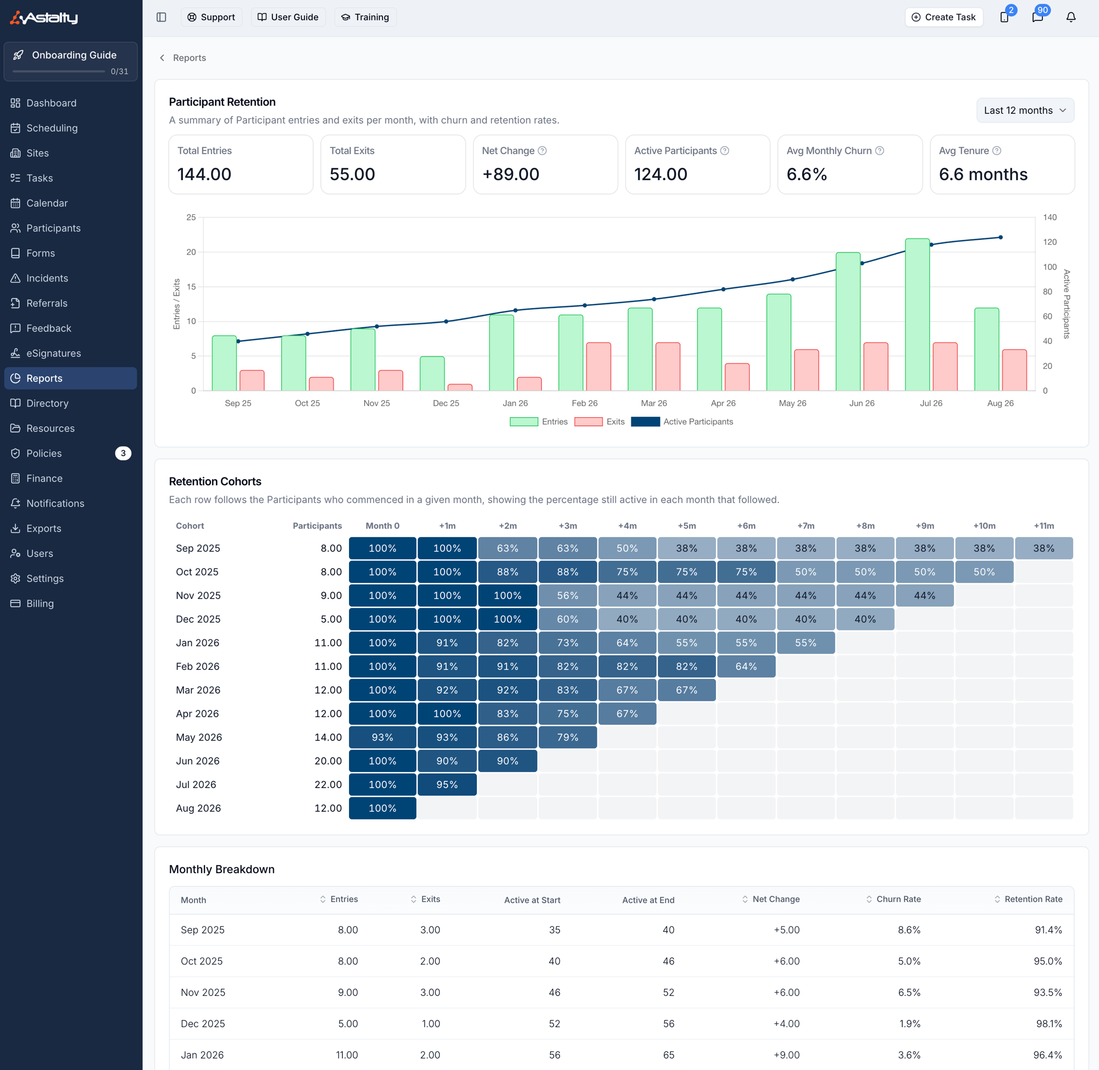Screen dimensions: 1099x1070
Task: Click the Policies badge showing 3
Action: coord(123,453)
